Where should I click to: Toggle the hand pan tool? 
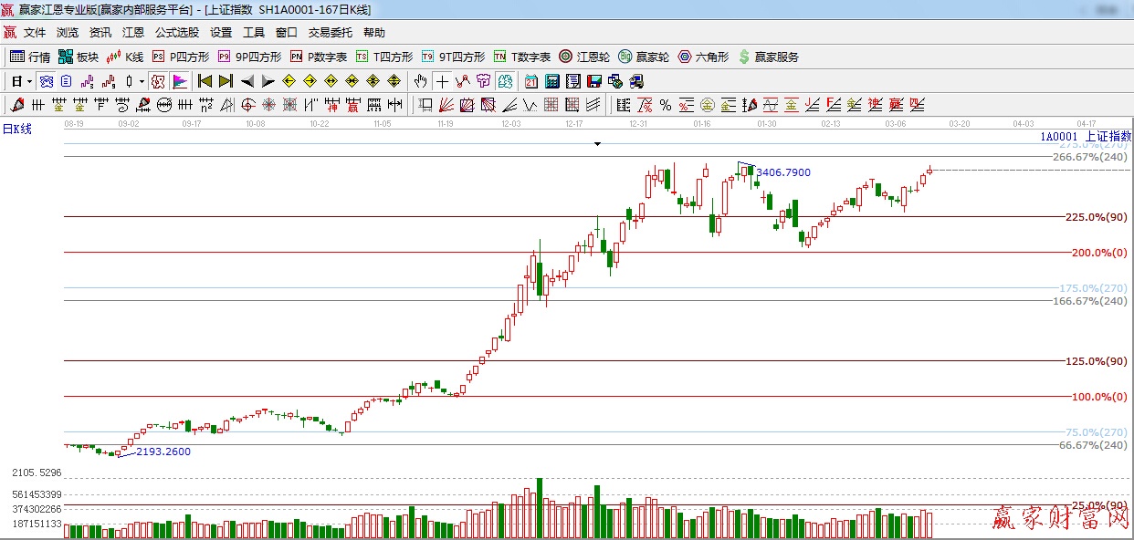[420, 81]
